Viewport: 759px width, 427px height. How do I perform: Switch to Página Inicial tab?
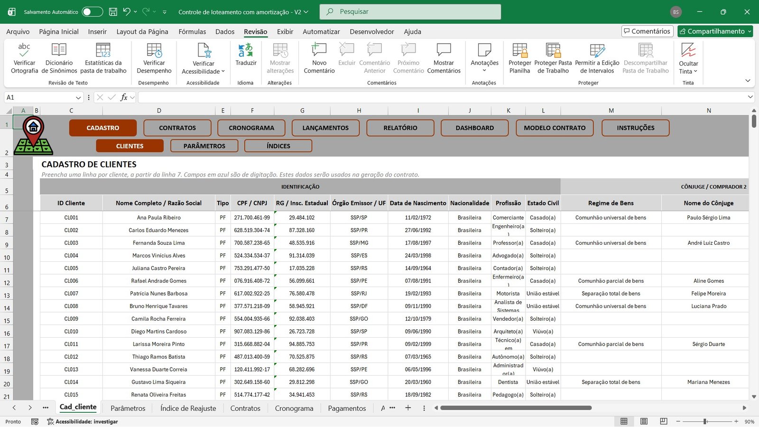point(59,31)
